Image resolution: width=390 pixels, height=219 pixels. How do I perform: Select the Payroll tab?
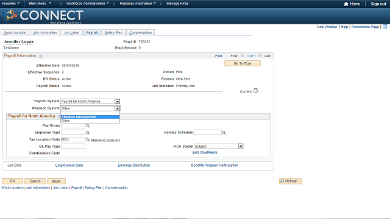[x=92, y=32]
